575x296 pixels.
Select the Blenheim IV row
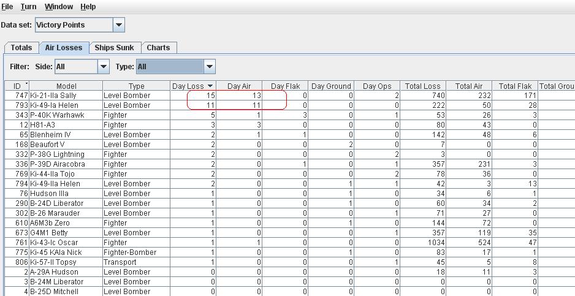point(290,135)
